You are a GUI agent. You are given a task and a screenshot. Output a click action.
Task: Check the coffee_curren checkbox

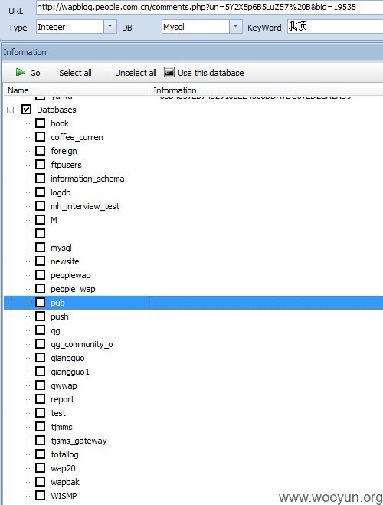coord(41,137)
